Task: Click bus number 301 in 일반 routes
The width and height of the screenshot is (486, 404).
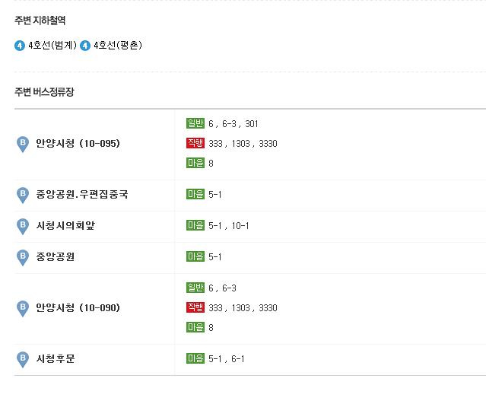Action: coord(252,124)
